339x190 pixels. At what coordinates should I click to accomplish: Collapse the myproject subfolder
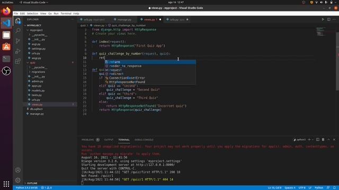pyautogui.click(x=36, y=30)
